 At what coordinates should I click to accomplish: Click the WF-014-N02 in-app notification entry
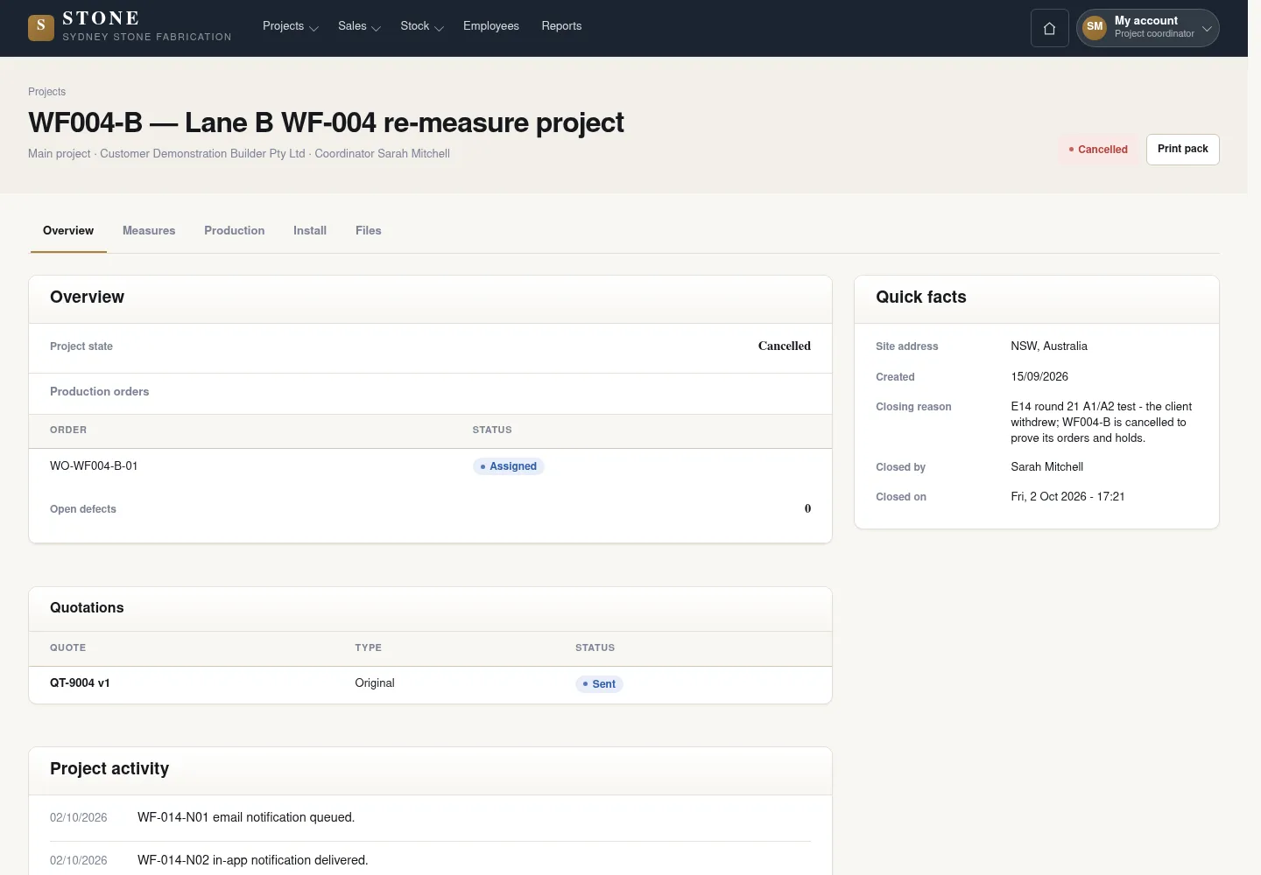[253, 860]
